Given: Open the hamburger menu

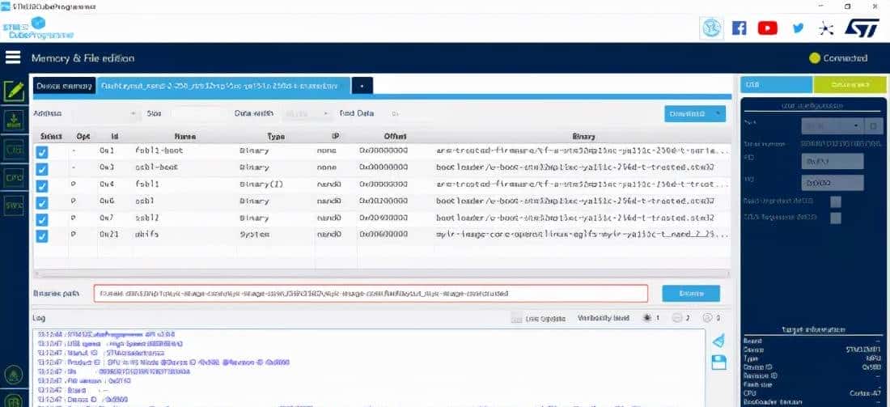Looking at the screenshot, I should pos(12,57).
